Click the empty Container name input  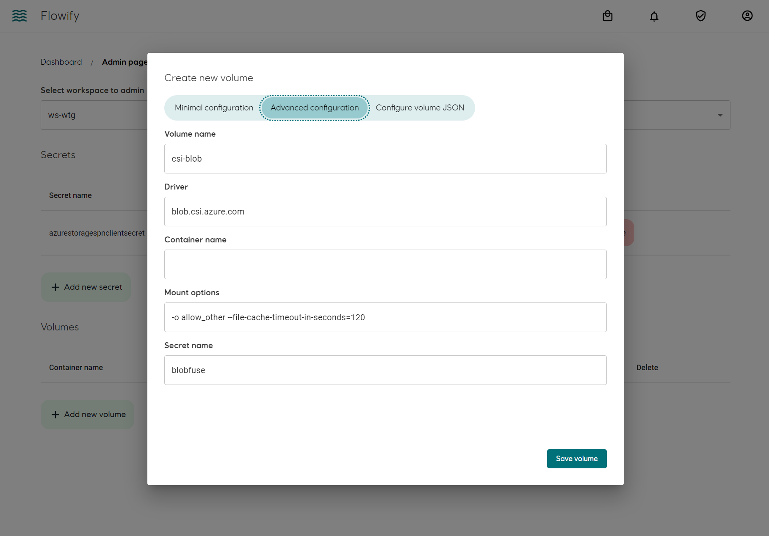385,264
